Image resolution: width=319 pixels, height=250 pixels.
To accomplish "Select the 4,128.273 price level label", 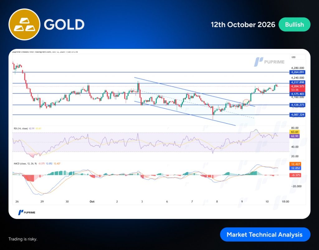I will point(297,105).
